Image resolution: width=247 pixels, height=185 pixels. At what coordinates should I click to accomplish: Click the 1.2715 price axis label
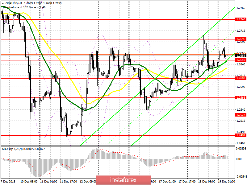241,31
